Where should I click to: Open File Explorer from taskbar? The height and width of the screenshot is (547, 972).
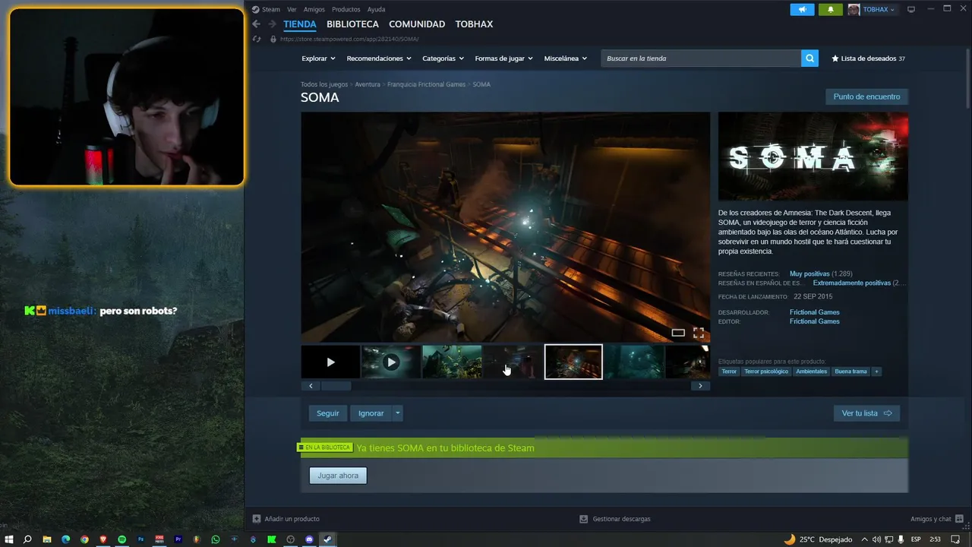(46, 539)
